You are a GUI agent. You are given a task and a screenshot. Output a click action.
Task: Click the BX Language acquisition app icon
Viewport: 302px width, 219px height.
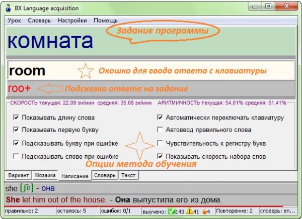[8, 8]
